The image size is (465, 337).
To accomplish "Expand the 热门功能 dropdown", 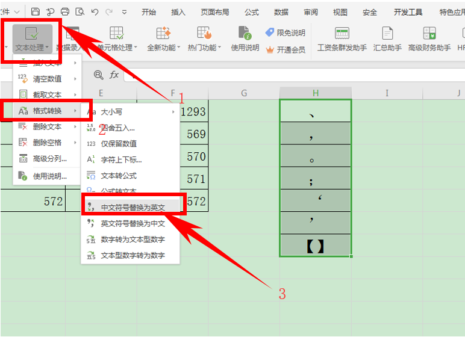I will pos(204,39).
